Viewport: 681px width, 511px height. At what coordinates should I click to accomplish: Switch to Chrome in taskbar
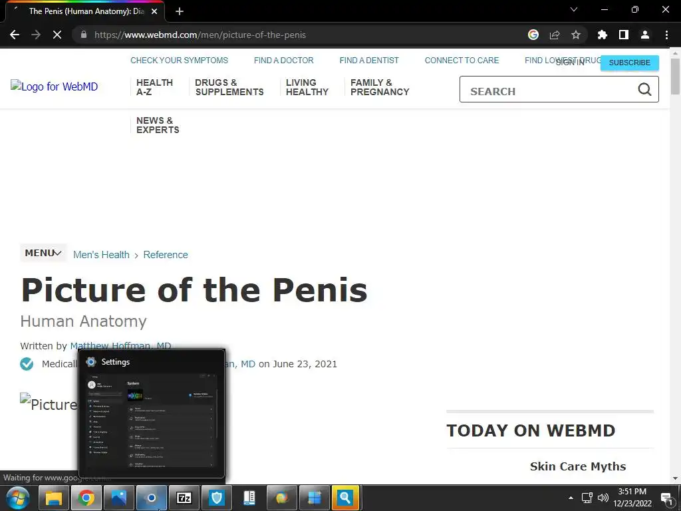(86, 498)
